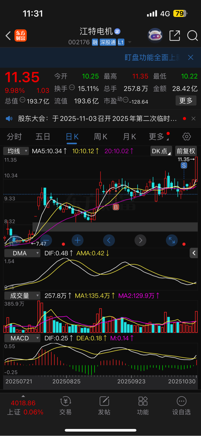Dismiss the 盯盘功能 banner

pos(191,57)
